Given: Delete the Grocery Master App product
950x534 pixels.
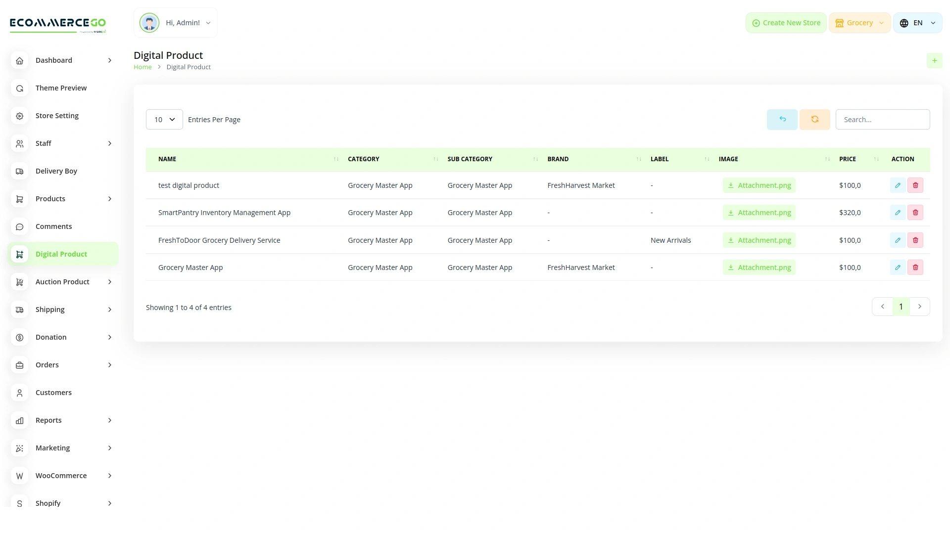Looking at the screenshot, I should [x=915, y=267].
